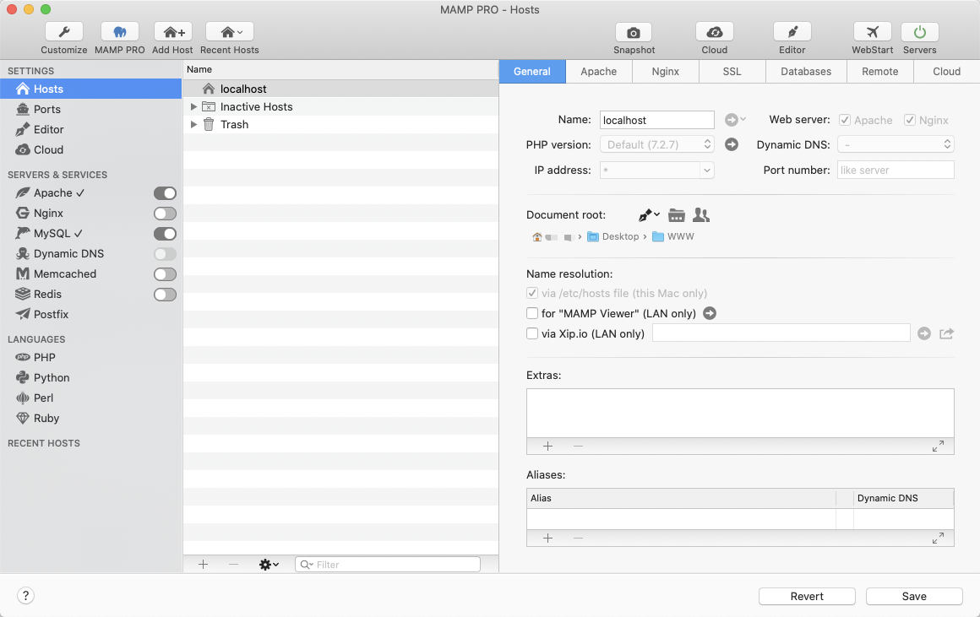The image size is (980, 617).
Task: Click the Servers power icon
Action: pyautogui.click(x=919, y=32)
